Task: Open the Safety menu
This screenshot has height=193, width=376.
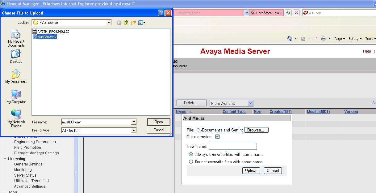Action: click(x=355, y=39)
